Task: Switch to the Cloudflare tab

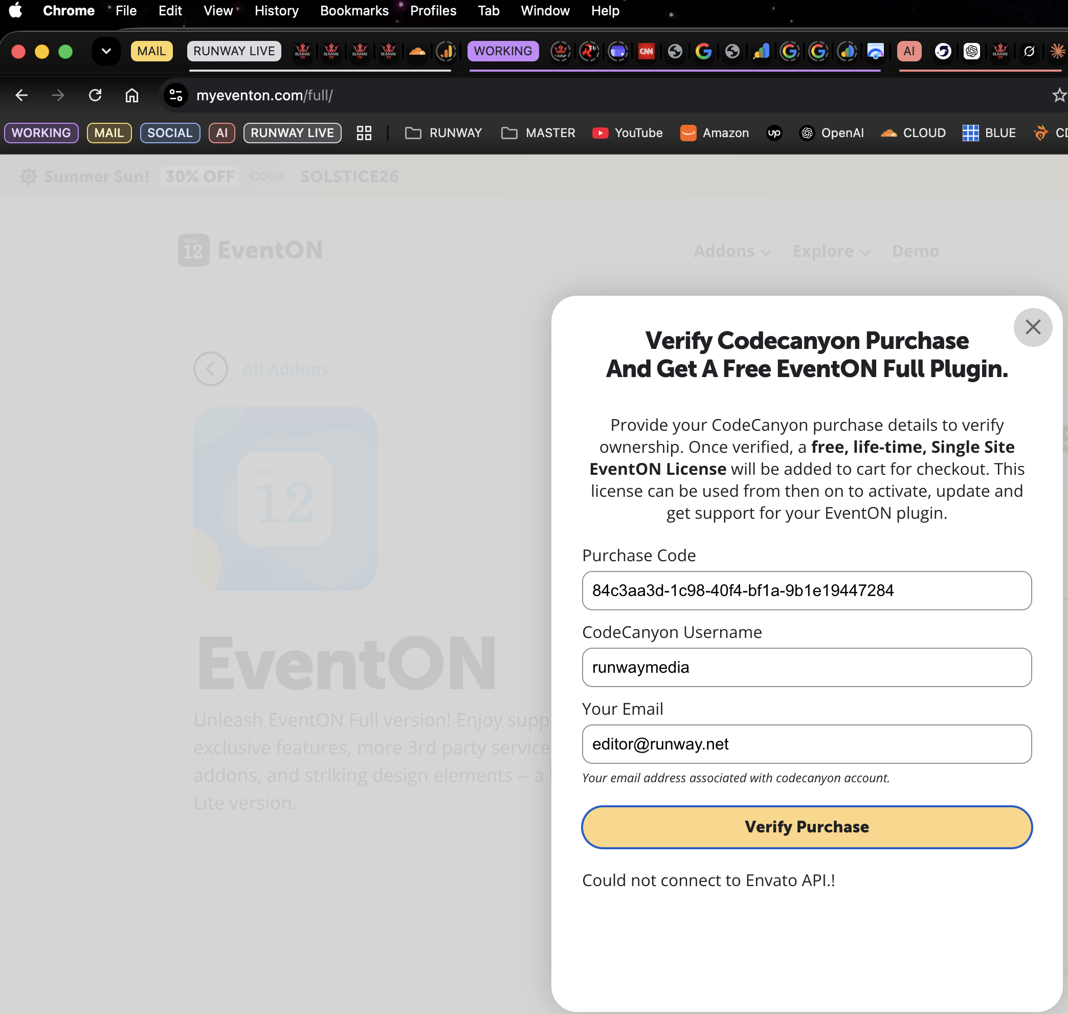Action: click(417, 51)
